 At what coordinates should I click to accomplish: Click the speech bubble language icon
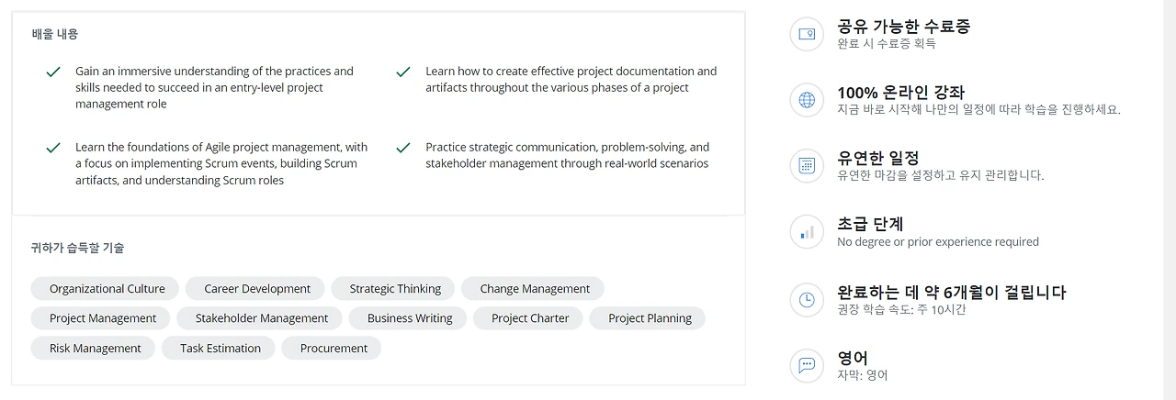[807, 365]
